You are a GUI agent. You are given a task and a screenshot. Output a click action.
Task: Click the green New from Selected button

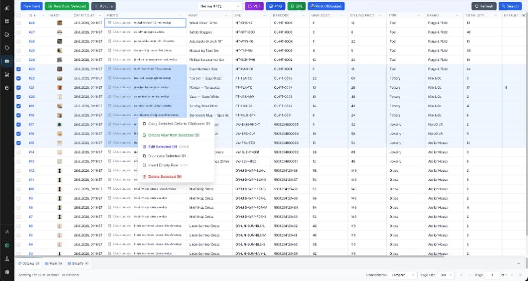pyautogui.click(x=67, y=6)
